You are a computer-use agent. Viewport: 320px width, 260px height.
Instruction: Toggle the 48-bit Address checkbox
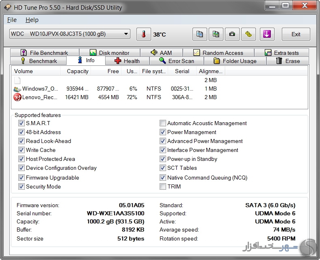pyautogui.click(x=21, y=132)
